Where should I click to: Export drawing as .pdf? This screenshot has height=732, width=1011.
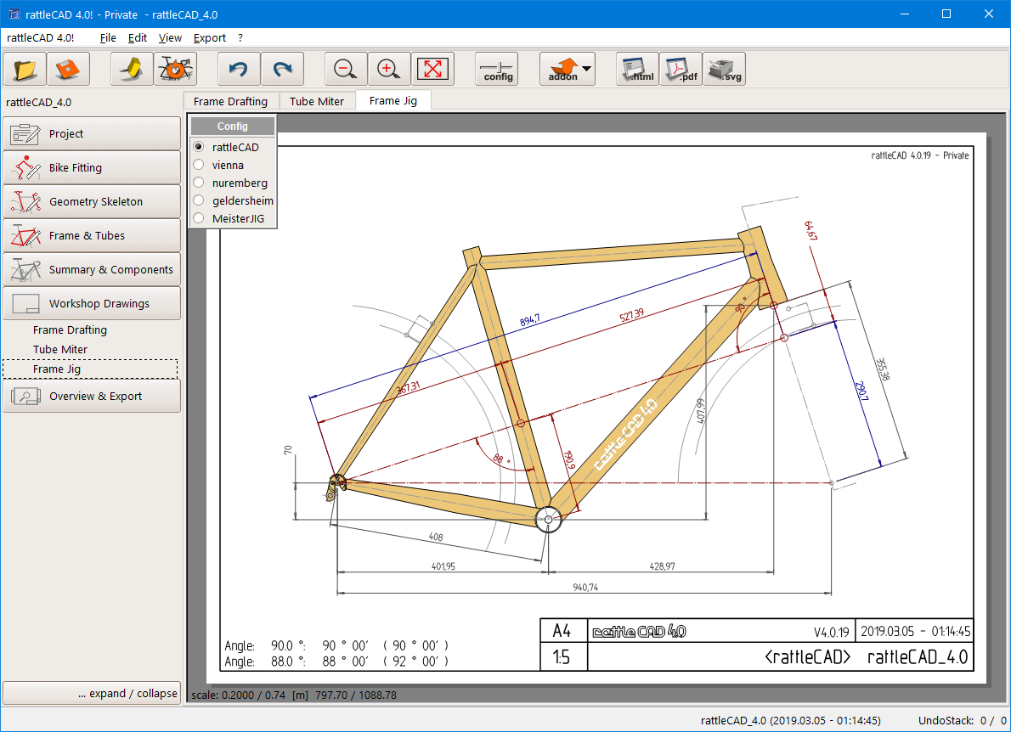pyautogui.click(x=681, y=69)
